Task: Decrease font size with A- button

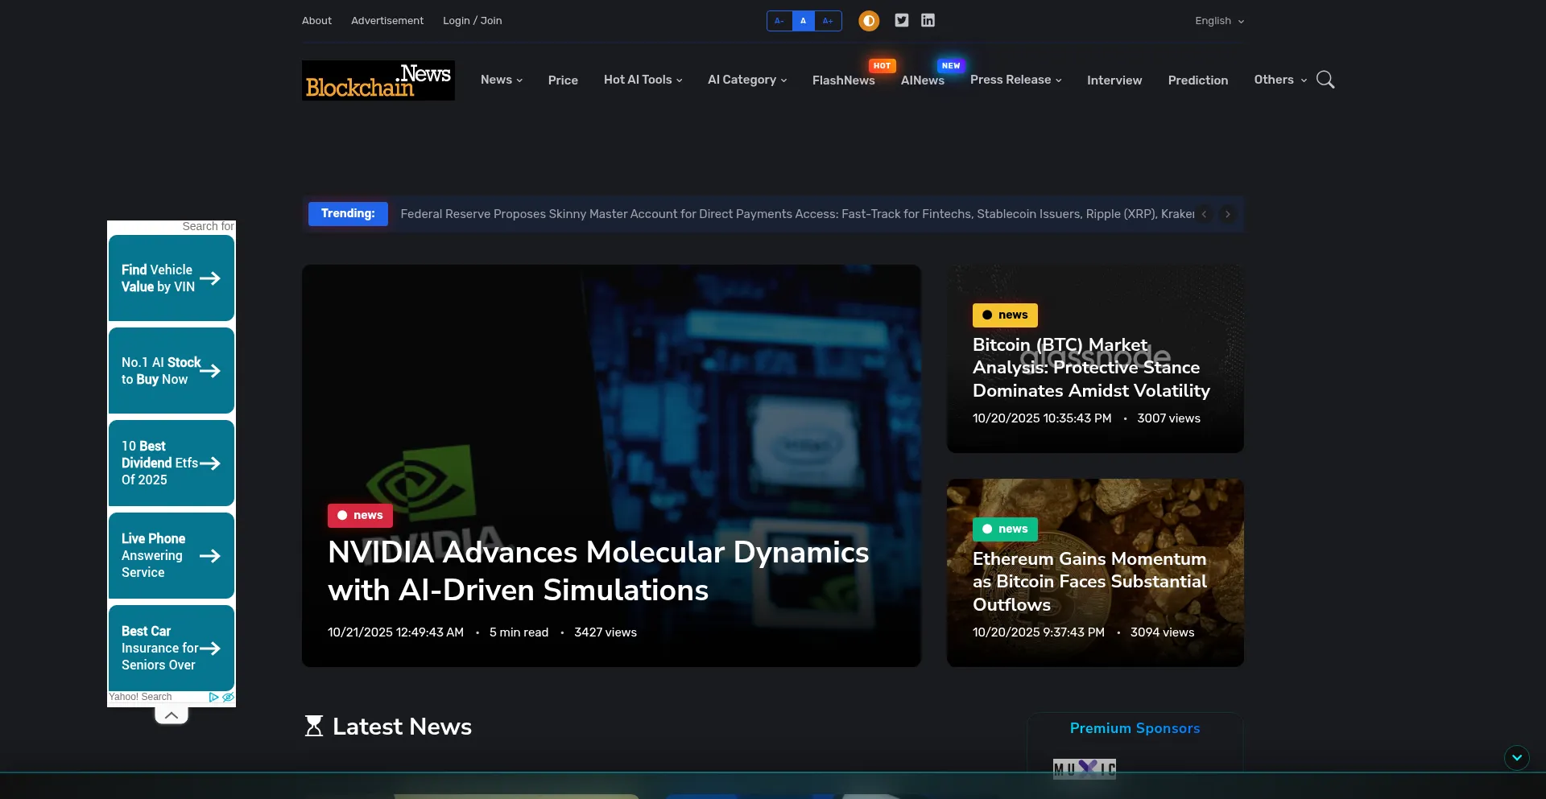Action: tap(779, 21)
